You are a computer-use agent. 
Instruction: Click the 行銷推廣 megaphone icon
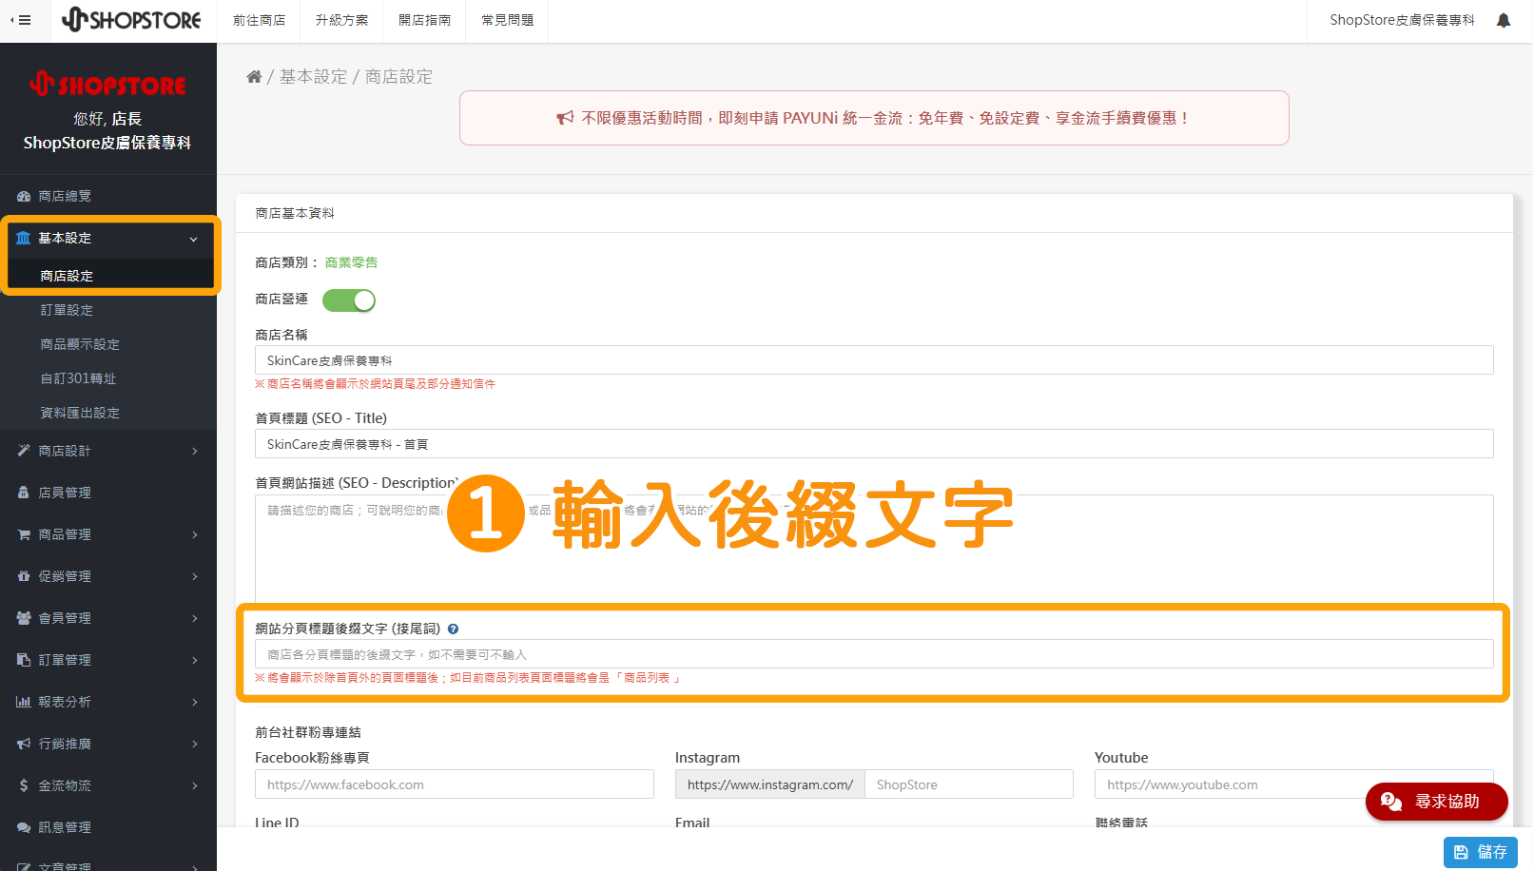point(24,744)
